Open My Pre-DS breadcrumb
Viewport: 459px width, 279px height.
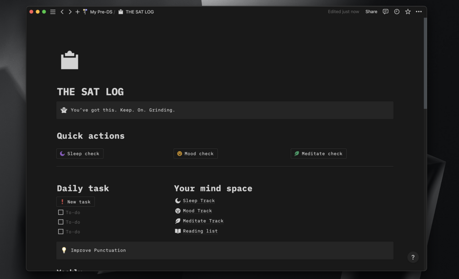[101, 12]
